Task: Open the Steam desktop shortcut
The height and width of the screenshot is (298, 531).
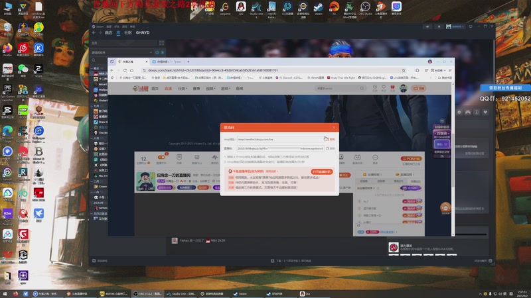Action: [x=319, y=8]
